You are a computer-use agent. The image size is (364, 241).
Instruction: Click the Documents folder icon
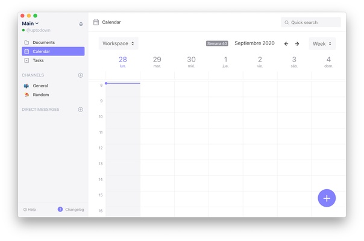click(x=27, y=43)
